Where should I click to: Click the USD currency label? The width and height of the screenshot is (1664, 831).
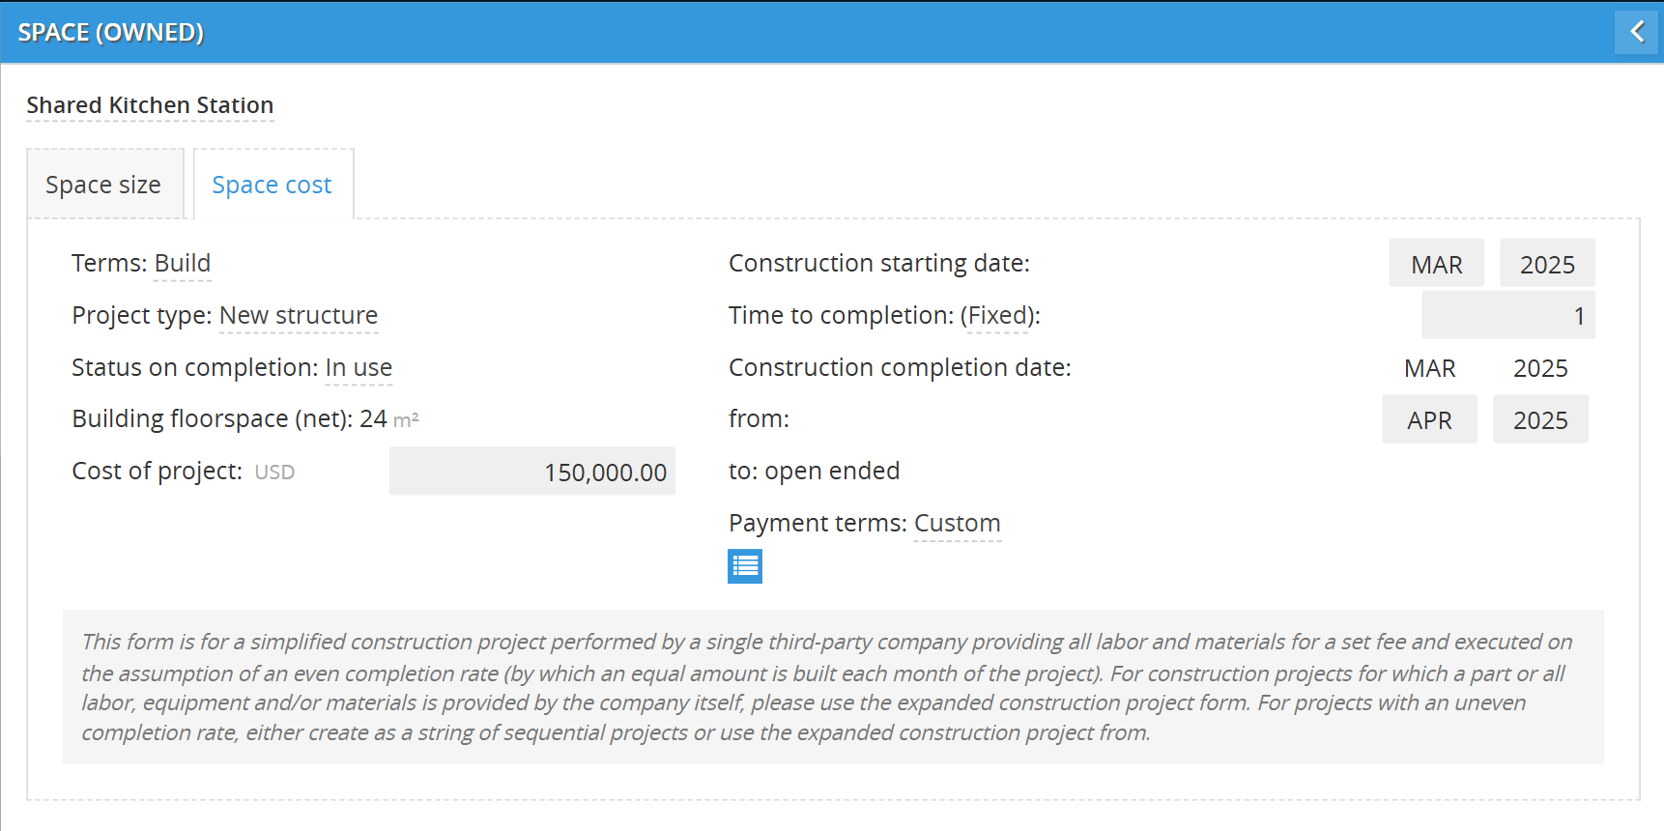coord(274,473)
